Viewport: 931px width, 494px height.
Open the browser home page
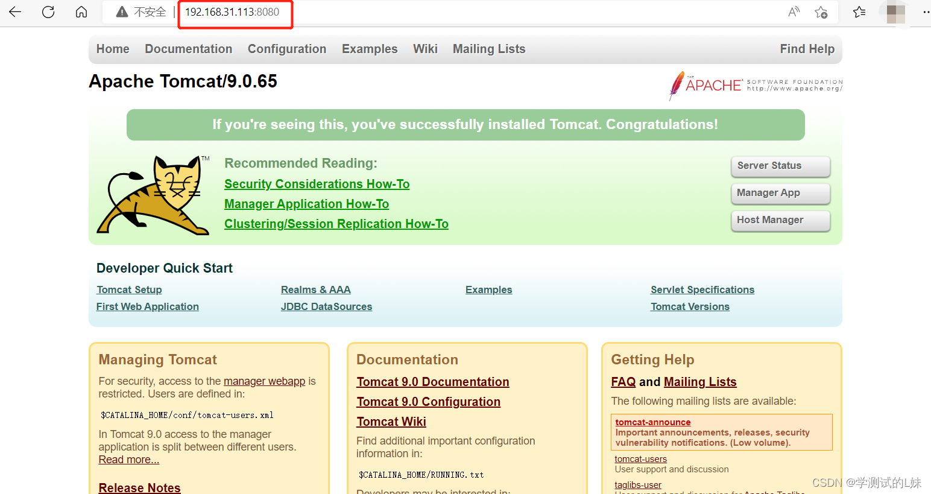coord(81,12)
